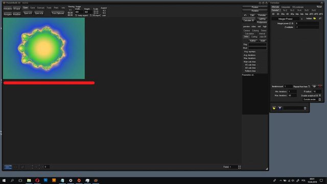Click the red Opera icon in the taskbar

37,180
